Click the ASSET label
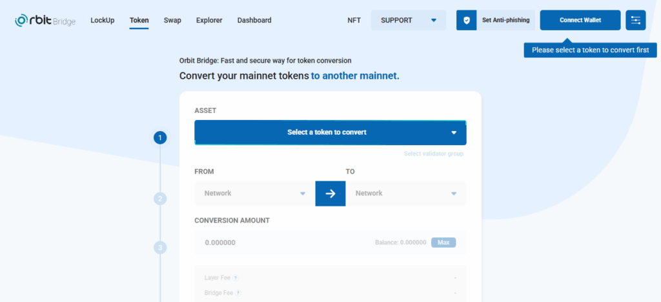This screenshot has height=302, width=661. click(x=205, y=111)
